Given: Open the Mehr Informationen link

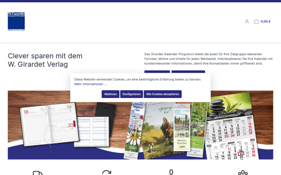Looking at the screenshot, I should 90,84.
